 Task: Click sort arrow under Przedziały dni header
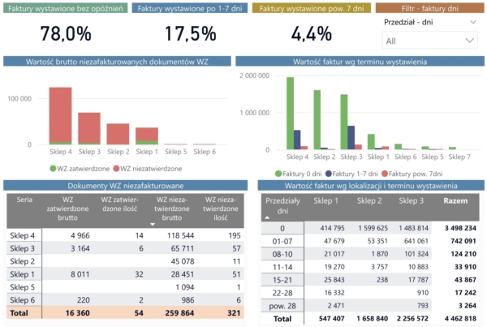[x=269, y=217]
